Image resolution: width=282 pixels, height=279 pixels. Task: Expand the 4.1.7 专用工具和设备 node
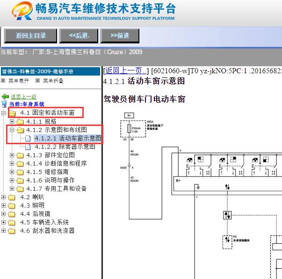[12, 188]
